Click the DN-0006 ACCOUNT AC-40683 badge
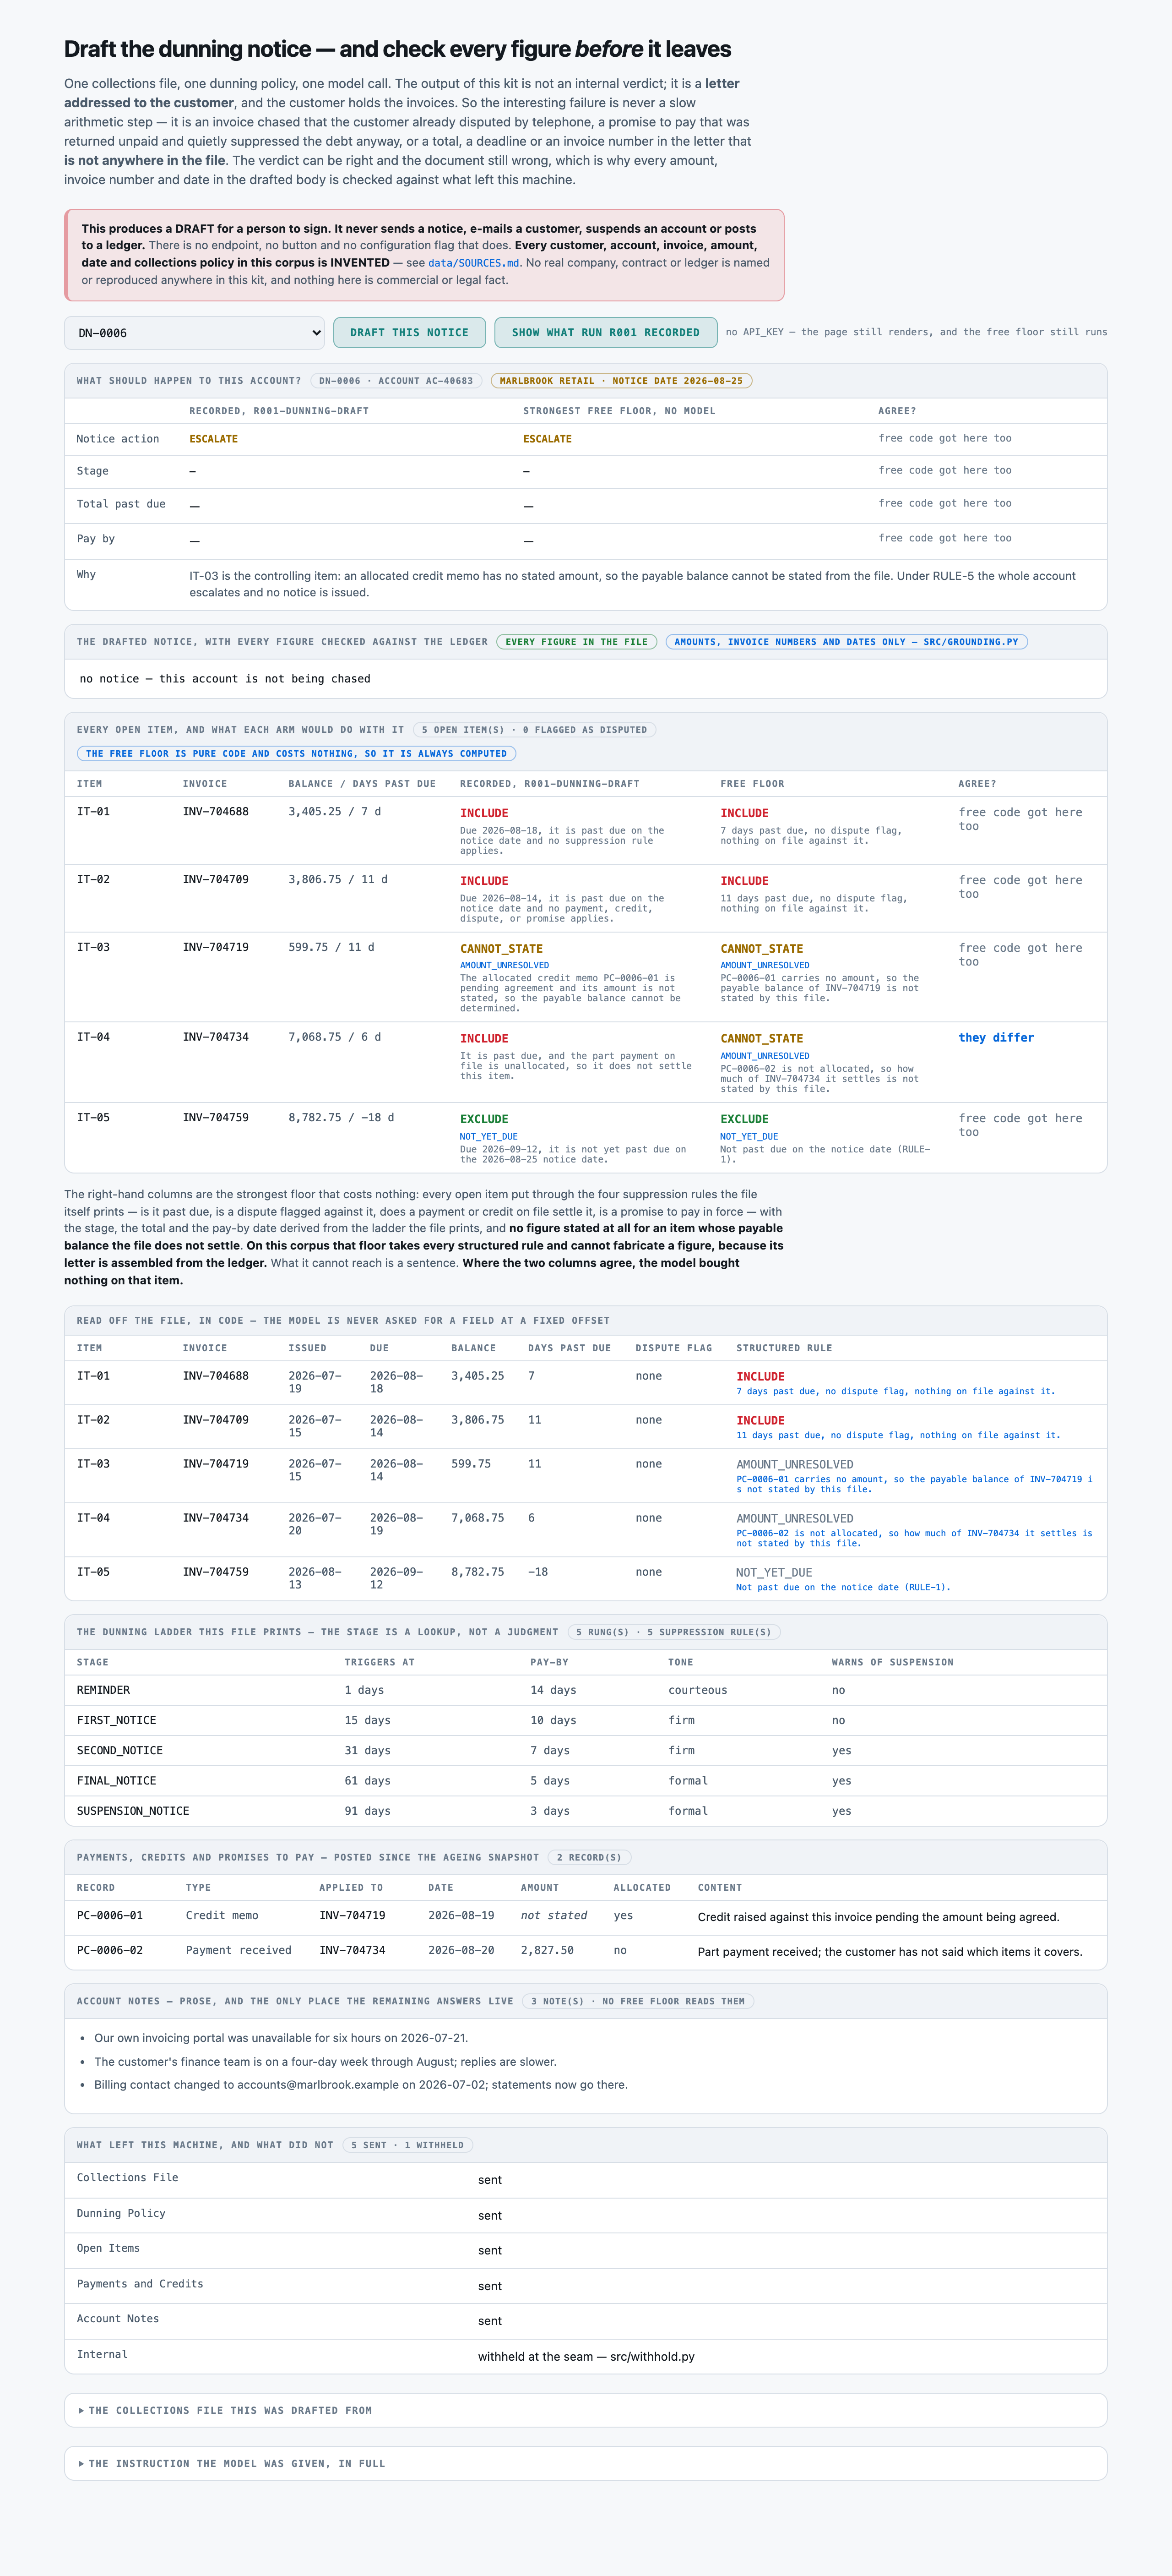1172x2576 pixels. pos(396,381)
